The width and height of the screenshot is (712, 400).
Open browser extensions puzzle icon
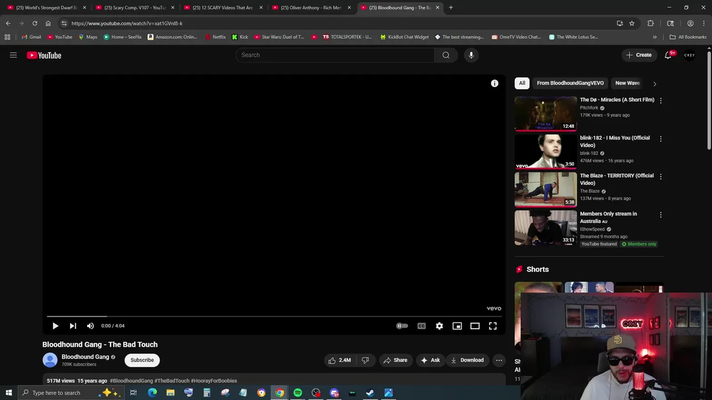(650, 23)
